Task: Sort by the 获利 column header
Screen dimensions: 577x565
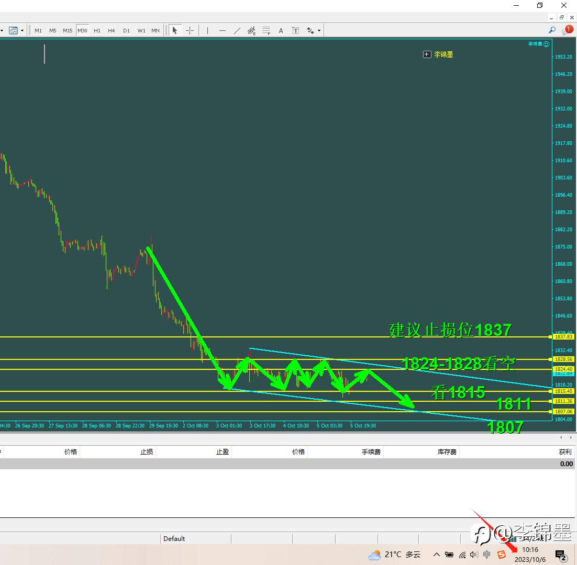Action: point(565,452)
